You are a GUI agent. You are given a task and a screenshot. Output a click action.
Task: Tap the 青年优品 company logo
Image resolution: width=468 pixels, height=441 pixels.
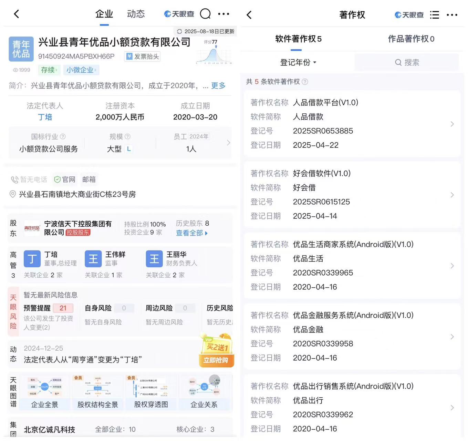click(x=21, y=49)
